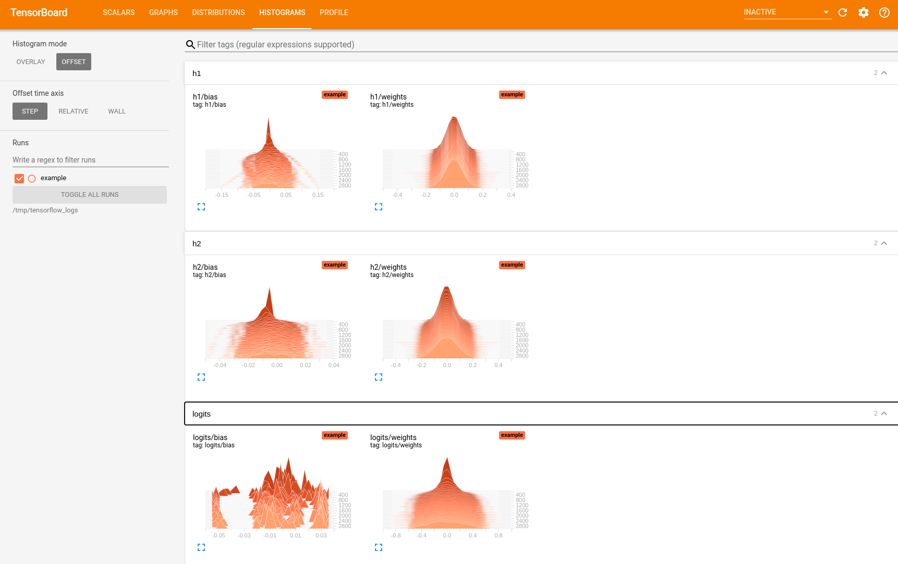Switch to the Scalars tab
The width and height of the screenshot is (898, 564).
(118, 12)
